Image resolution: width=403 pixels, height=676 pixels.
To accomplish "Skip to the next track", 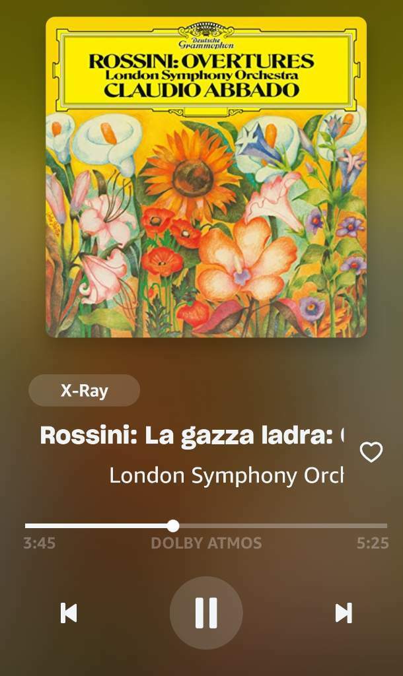I will click(x=344, y=613).
